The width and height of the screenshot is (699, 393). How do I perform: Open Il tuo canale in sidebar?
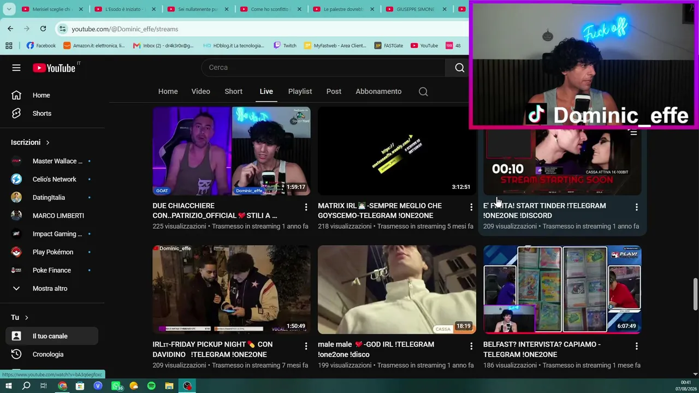point(52,336)
